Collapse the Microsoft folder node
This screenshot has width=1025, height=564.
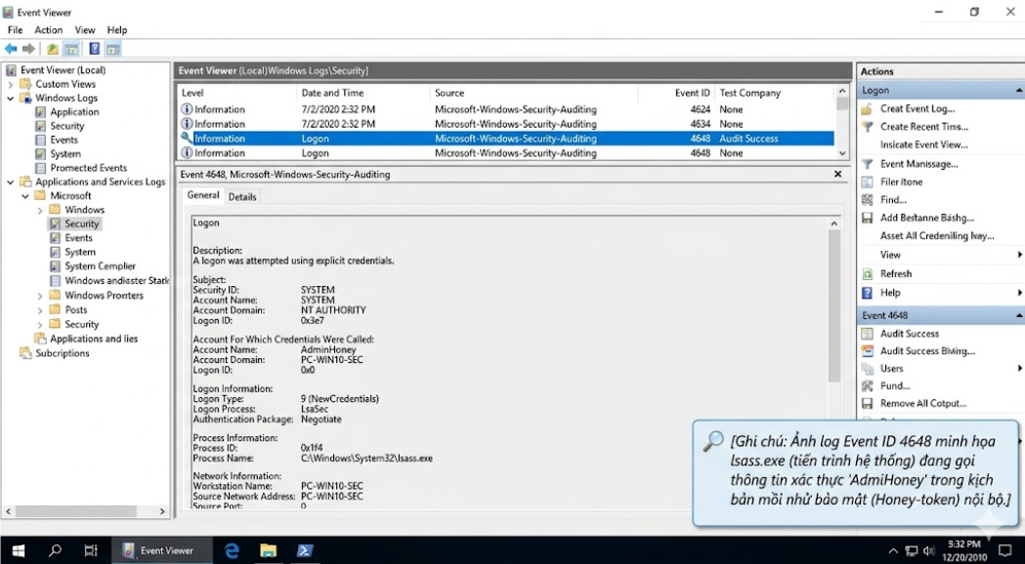tap(25, 196)
